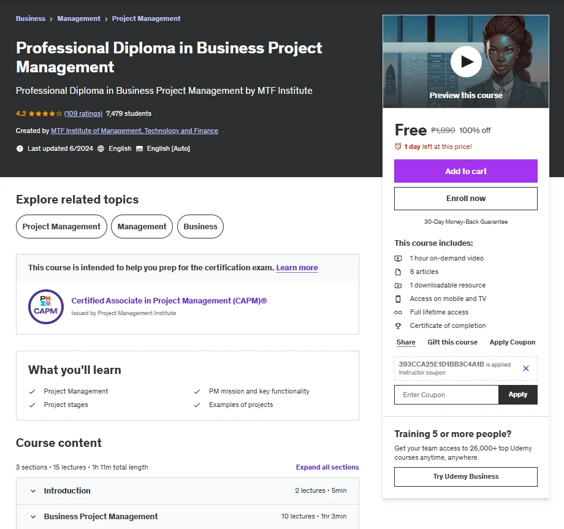The height and width of the screenshot is (529, 564).
Task: Select the Management topic pill
Action: (x=142, y=227)
